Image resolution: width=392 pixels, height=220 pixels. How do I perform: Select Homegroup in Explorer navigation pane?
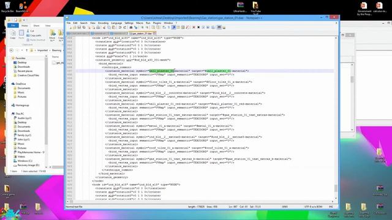(x=22, y=105)
